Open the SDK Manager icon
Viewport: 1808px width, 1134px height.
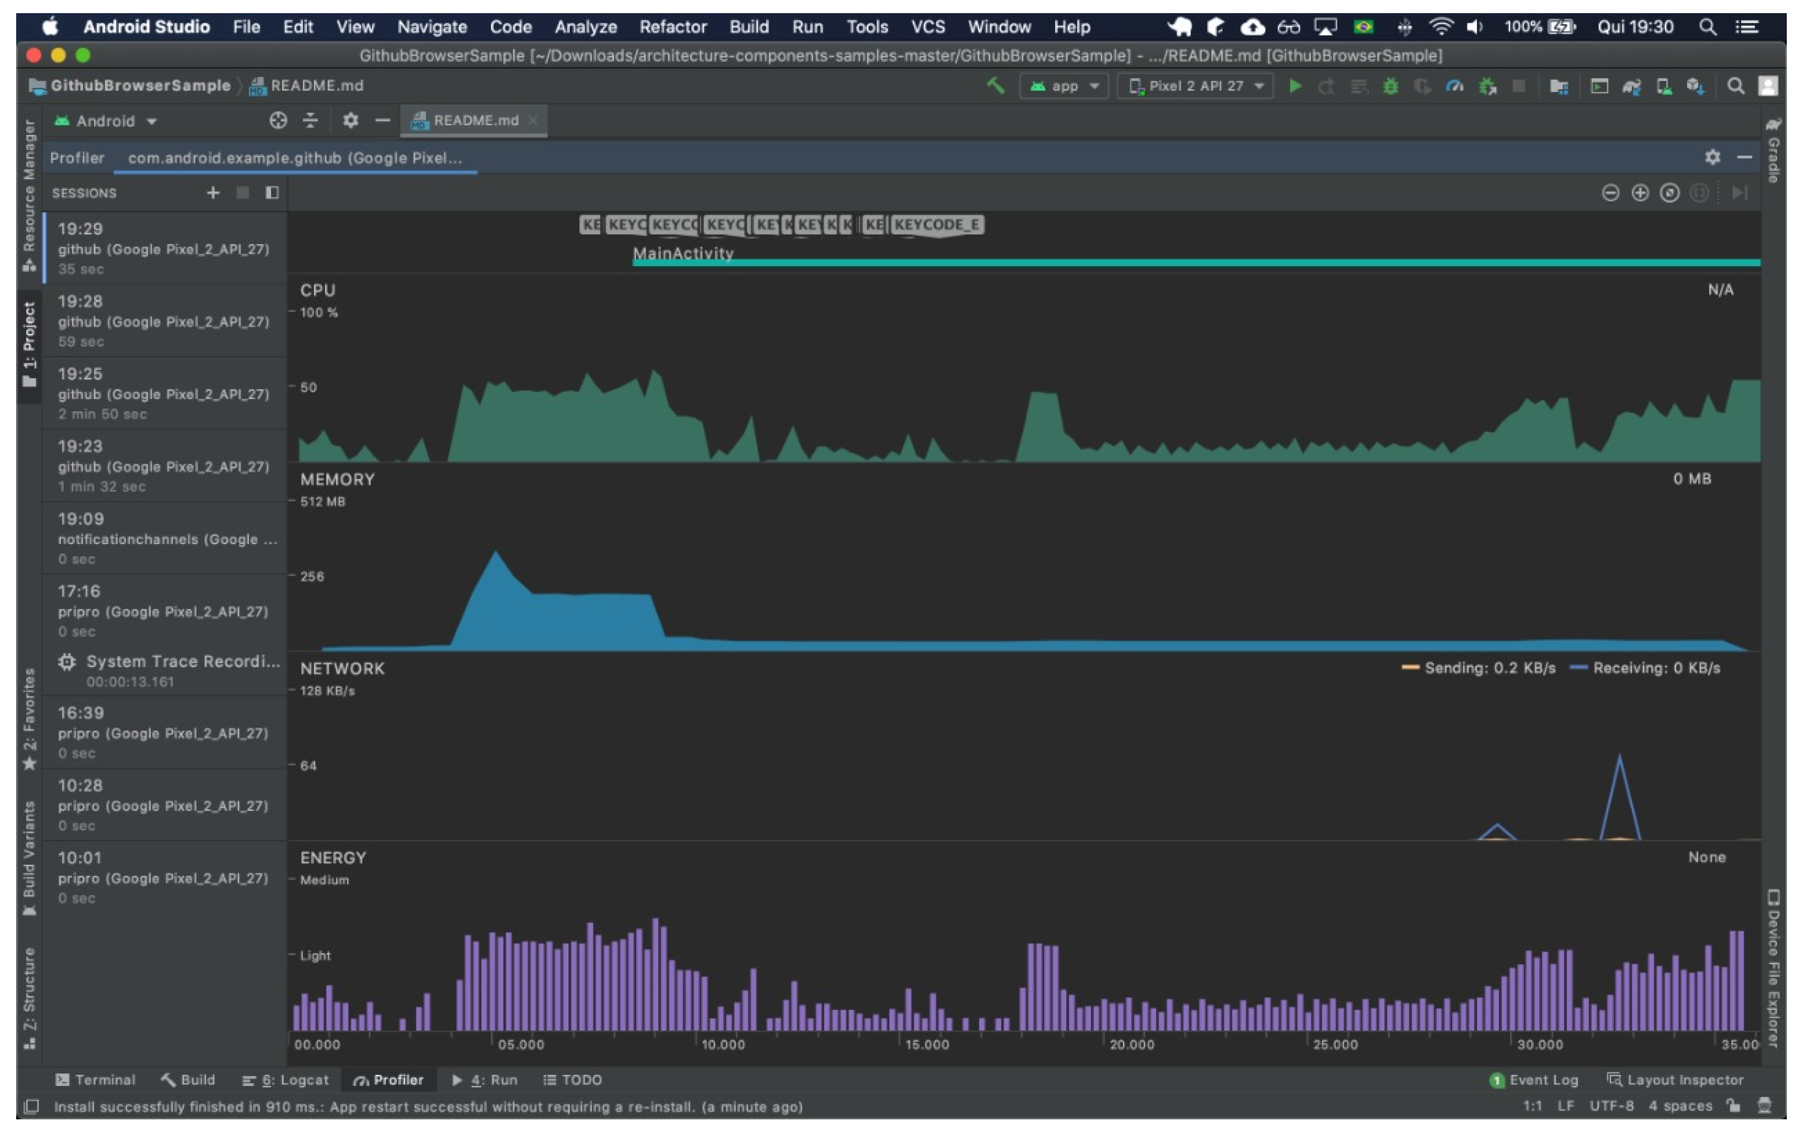1695,86
